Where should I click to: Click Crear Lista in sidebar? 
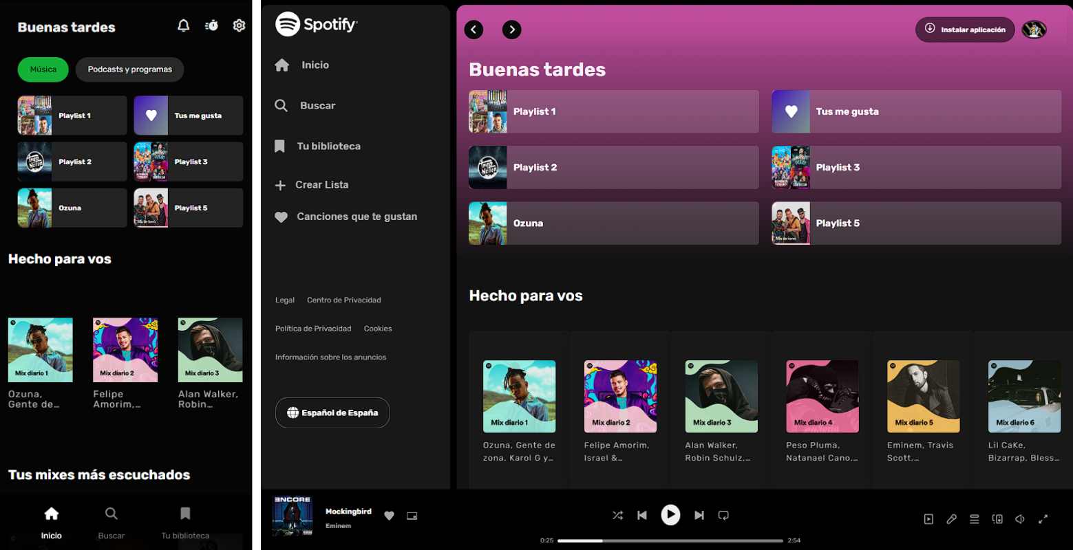point(312,185)
